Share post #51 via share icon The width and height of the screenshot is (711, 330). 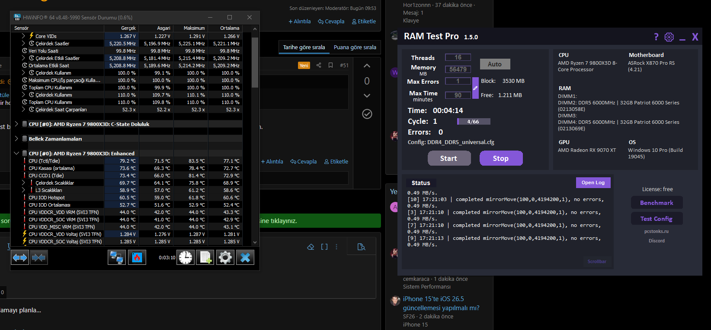coord(319,65)
